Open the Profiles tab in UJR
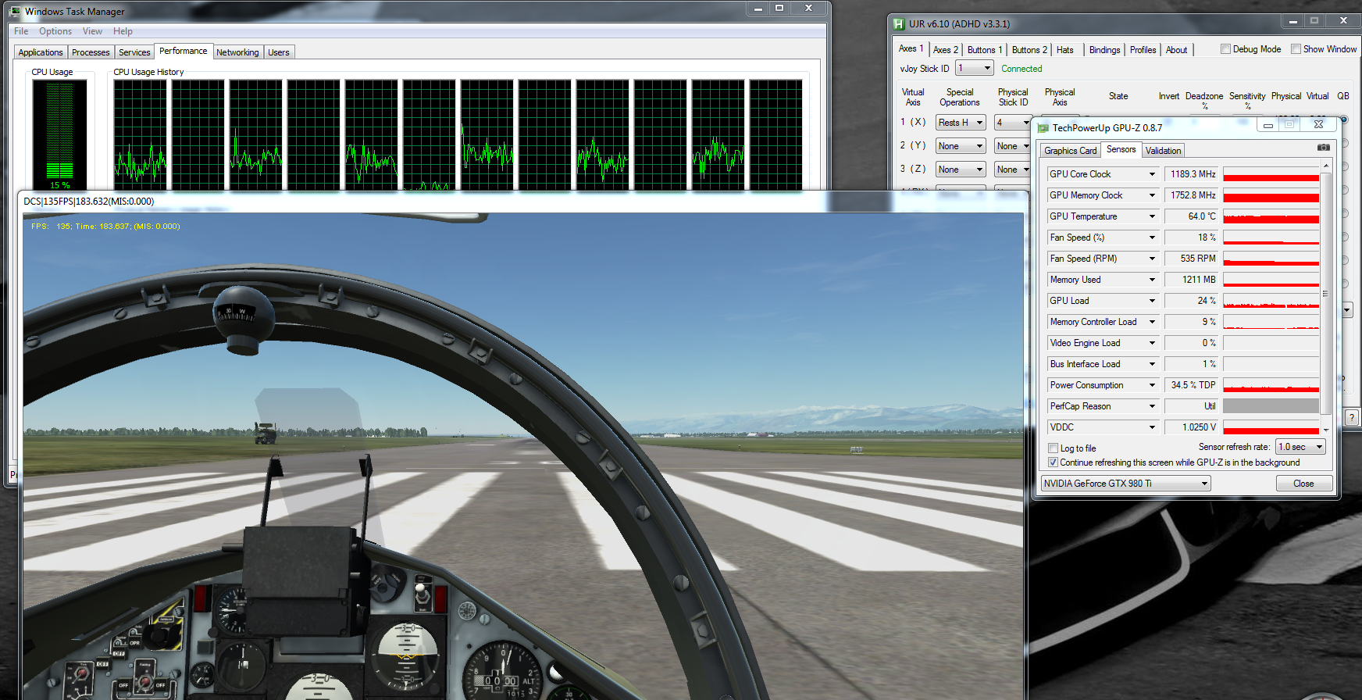Viewport: 1362px width, 700px height. tap(1143, 50)
